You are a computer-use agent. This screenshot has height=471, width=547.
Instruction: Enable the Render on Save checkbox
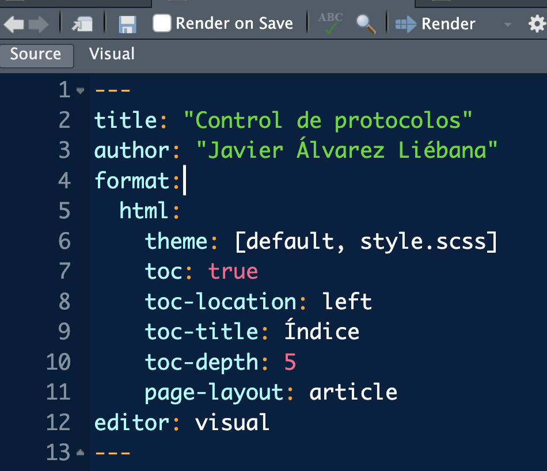coord(162,24)
